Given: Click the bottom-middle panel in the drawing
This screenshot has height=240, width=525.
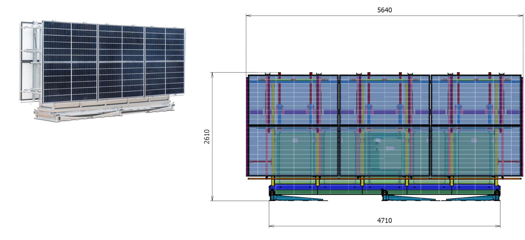Looking at the screenshot, I should [x=384, y=151].
